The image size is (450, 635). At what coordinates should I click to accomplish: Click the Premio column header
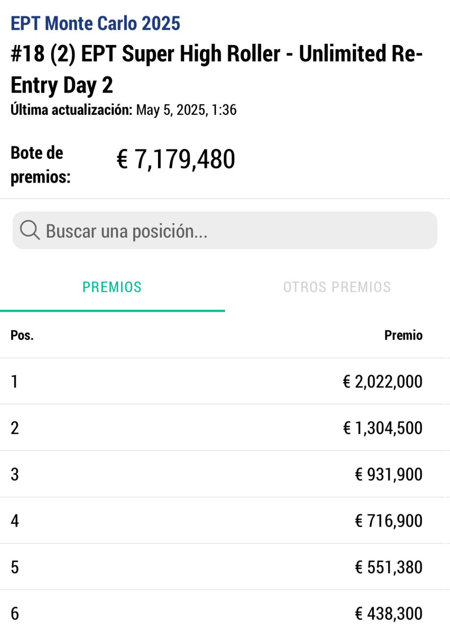[x=403, y=335]
